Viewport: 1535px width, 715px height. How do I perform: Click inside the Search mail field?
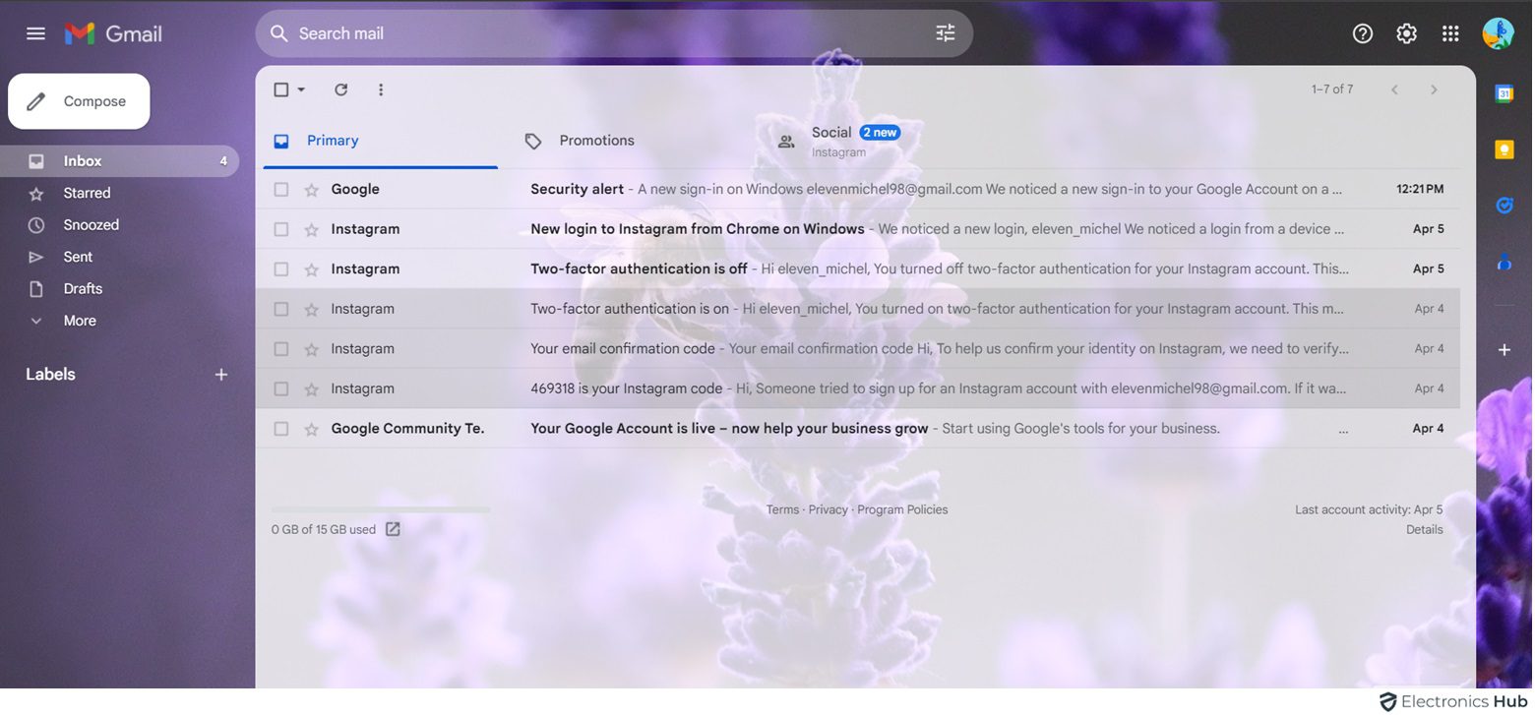(x=590, y=32)
